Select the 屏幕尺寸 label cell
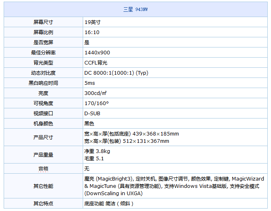271x211 pixels. (x=43, y=22)
